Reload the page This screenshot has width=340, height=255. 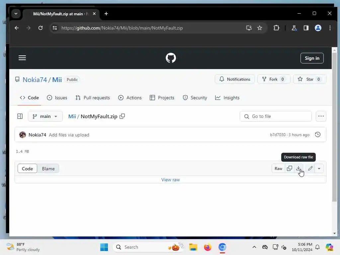(x=40, y=28)
